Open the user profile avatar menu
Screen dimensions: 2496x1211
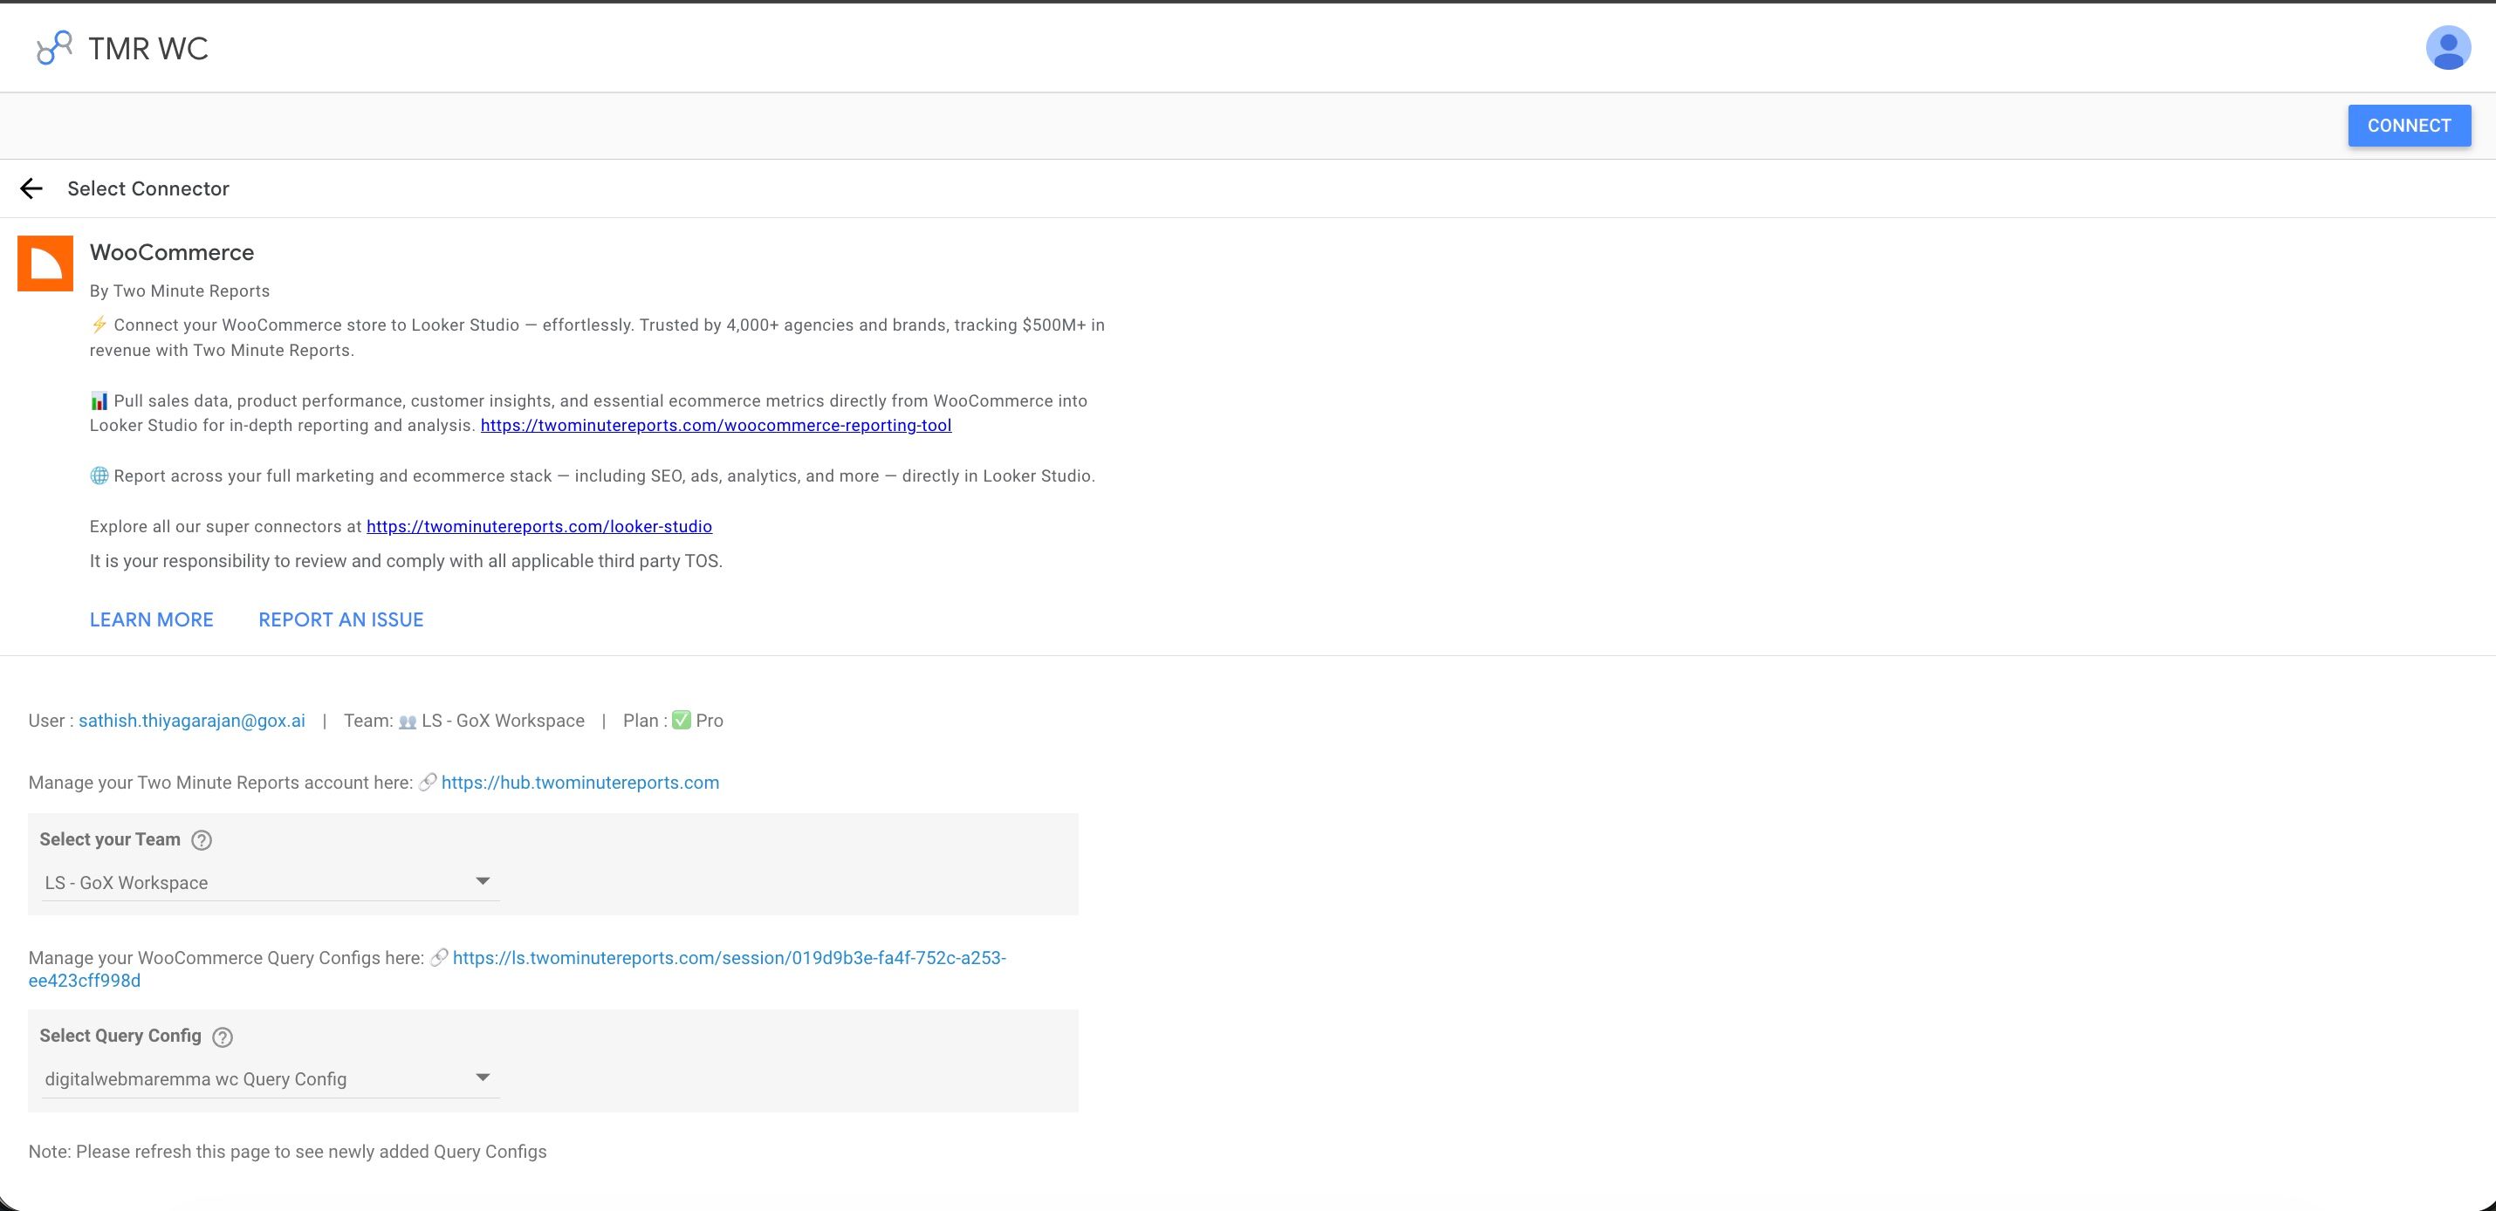point(2447,46)
